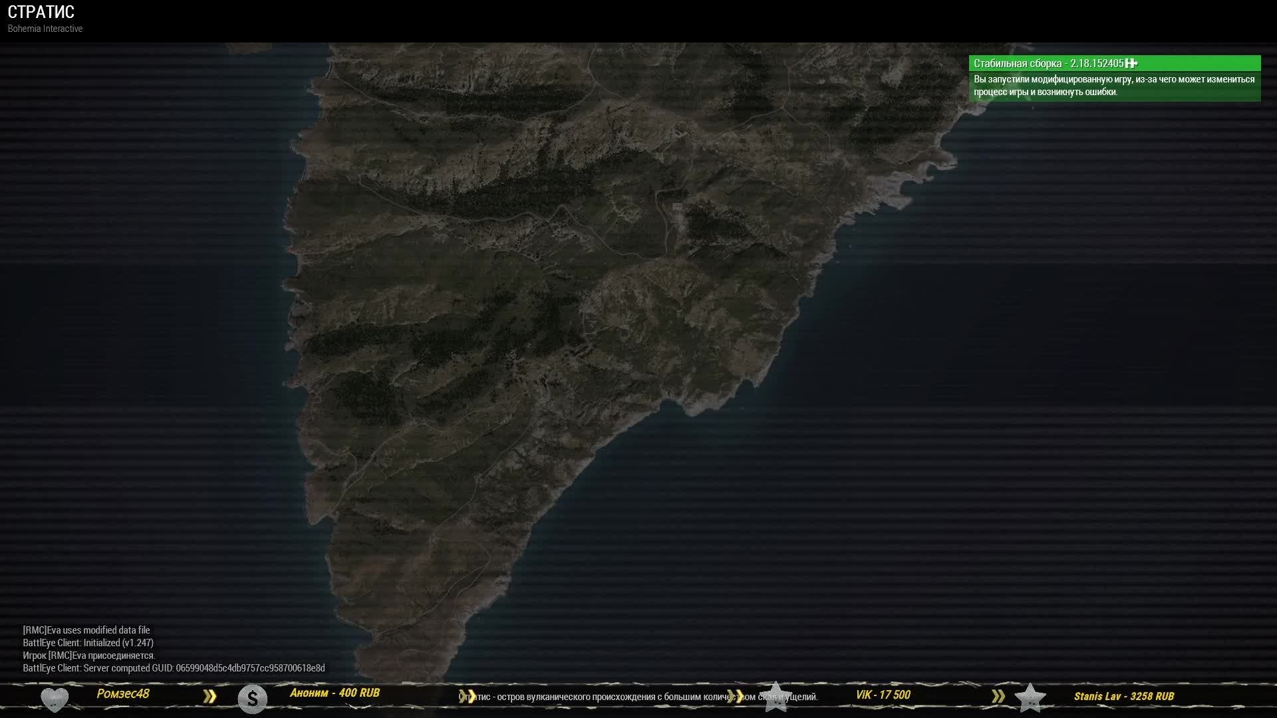Click the heart icon beside Ромзес48
Viewport: 1277px width, 718px height.
(x=55, y=699)
